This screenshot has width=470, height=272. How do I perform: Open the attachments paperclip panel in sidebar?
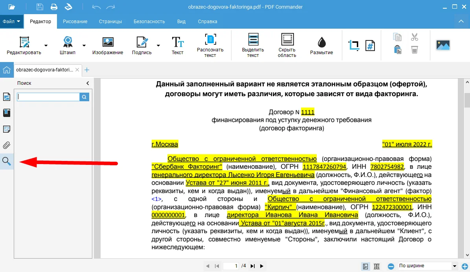click(7, 145)
